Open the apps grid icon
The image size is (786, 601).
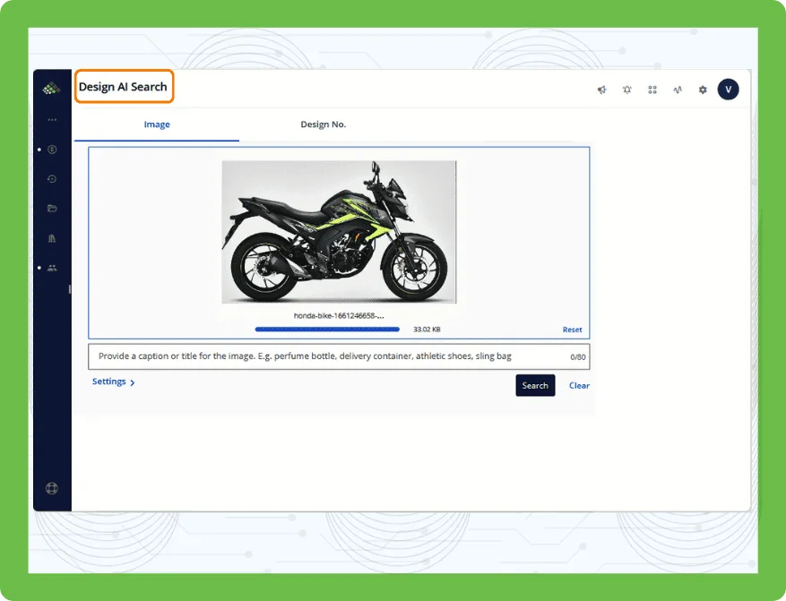coord(652,90)
